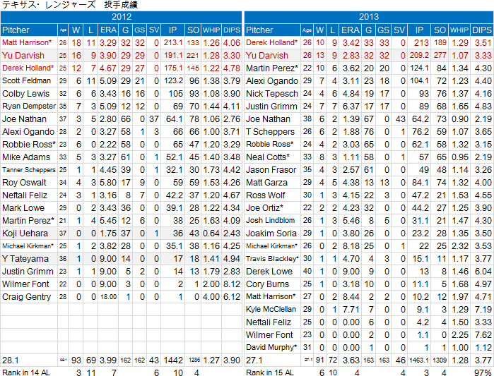The image size is (494, 376).
Task: Click Joe Nathan's 43 saves in 2013
Action: [x=400, y=119]
